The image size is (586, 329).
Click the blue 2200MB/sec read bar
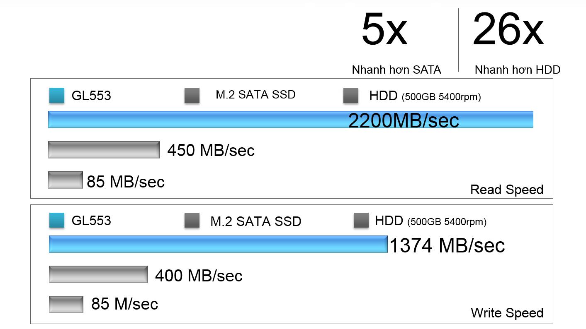pos(290,120)
